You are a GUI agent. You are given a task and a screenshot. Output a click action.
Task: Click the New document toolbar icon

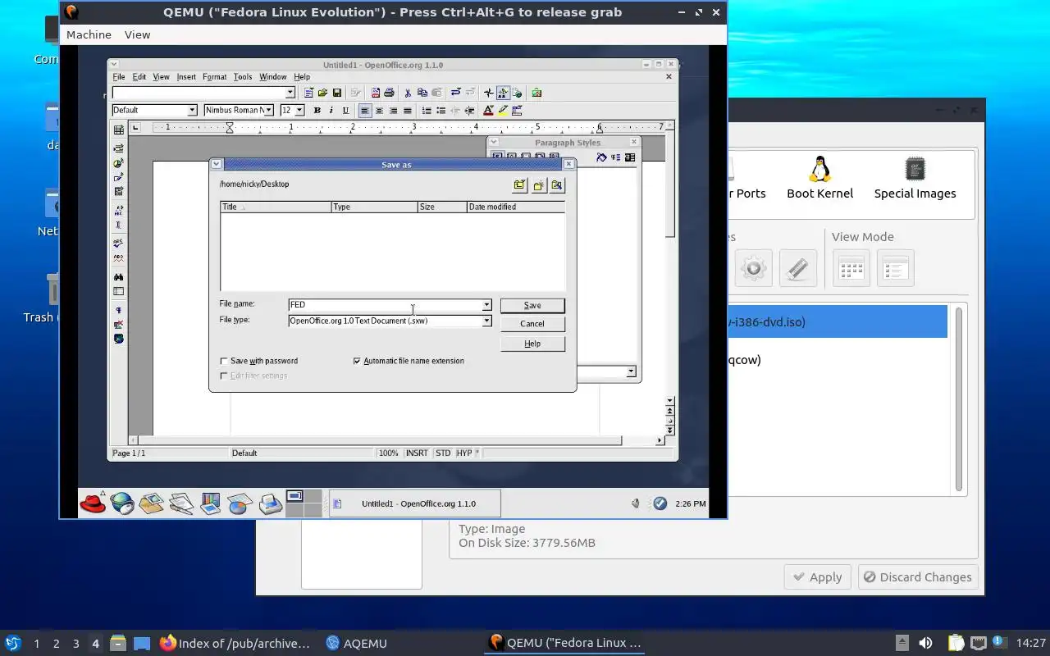pyautogui.click(x=308, y=93)
